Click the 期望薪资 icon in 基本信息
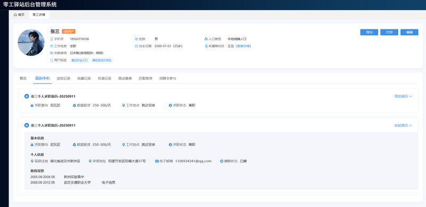 (74, 145)
